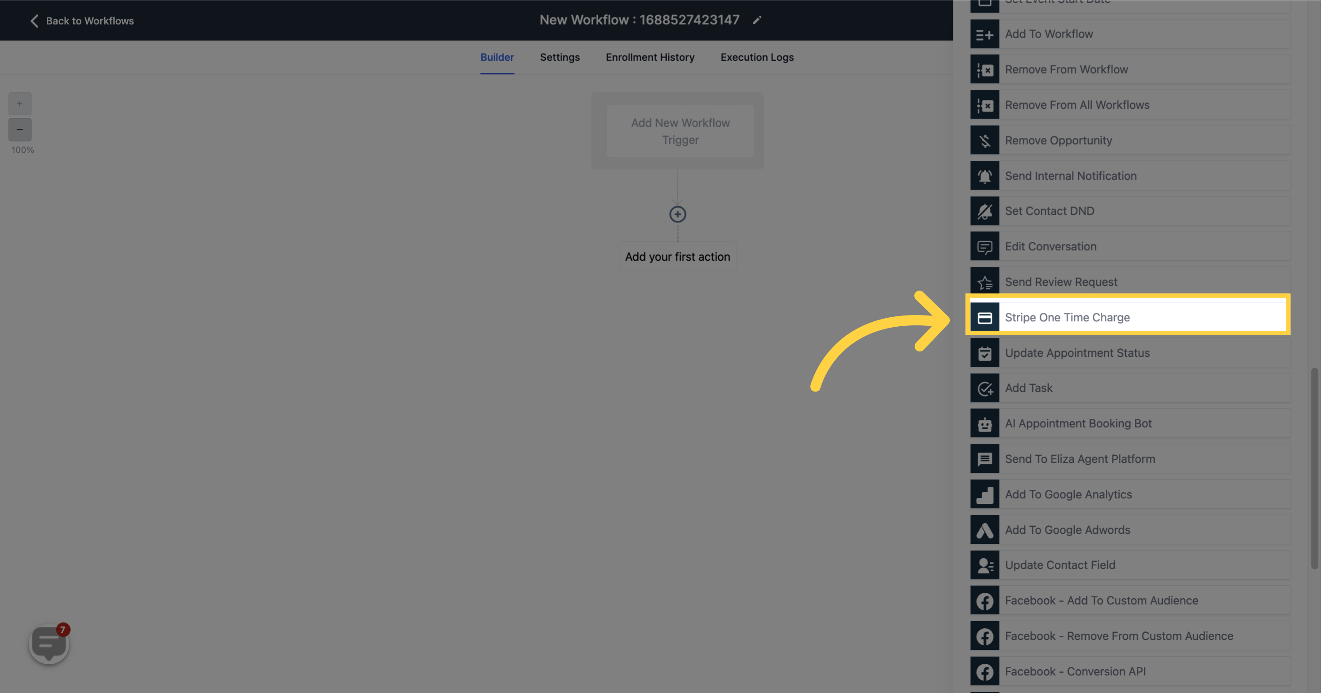Click Add New Workflow Trigger
Screen dimensions: 1321x693
click(x=681, y=130)
